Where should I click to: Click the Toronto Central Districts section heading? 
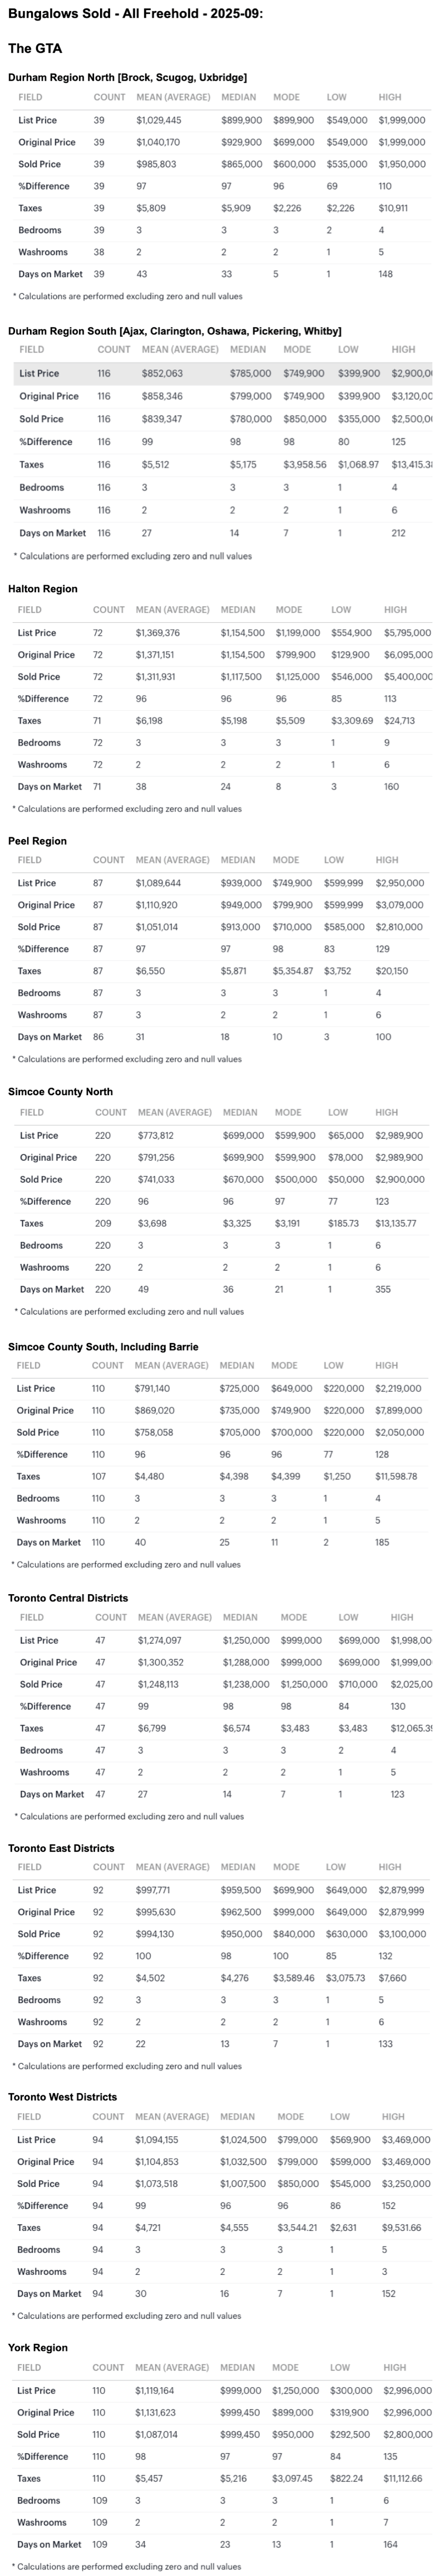pos(68,1598)
